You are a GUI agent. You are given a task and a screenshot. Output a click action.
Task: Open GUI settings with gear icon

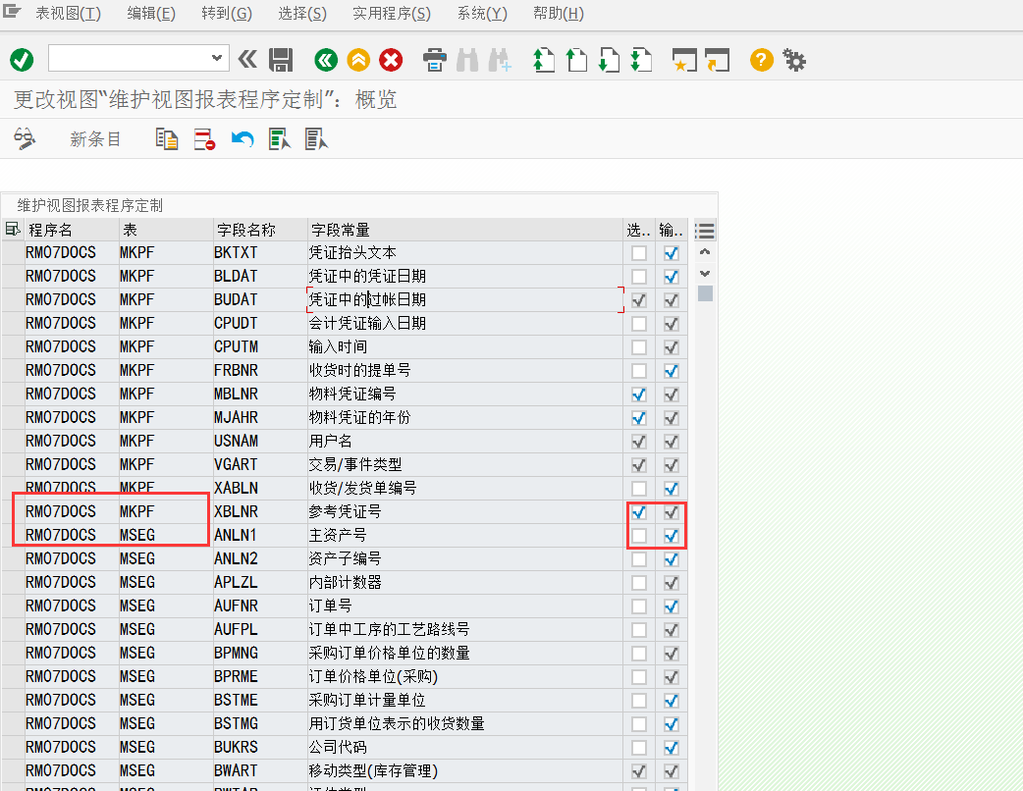pyautogui.click(x=794, y=60)
